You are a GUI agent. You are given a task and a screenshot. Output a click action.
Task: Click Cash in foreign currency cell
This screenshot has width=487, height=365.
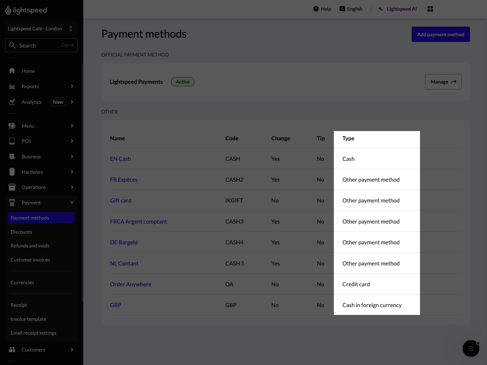372,305
